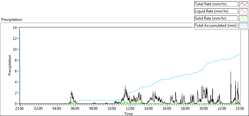Click the 02:00 time axis label

[38, 109]
